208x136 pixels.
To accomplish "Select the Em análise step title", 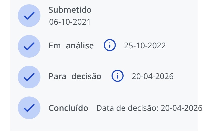I will click(71, 46).
